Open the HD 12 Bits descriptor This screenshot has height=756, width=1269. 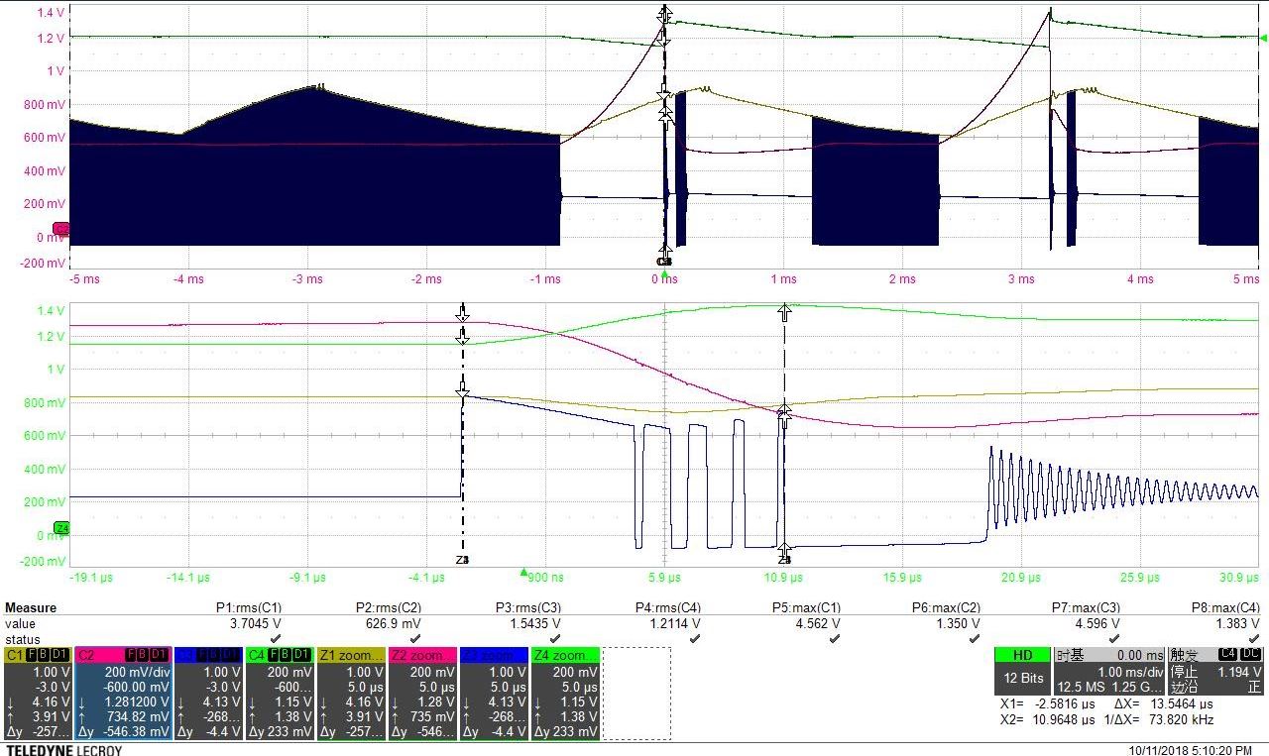pos(1021,672)
